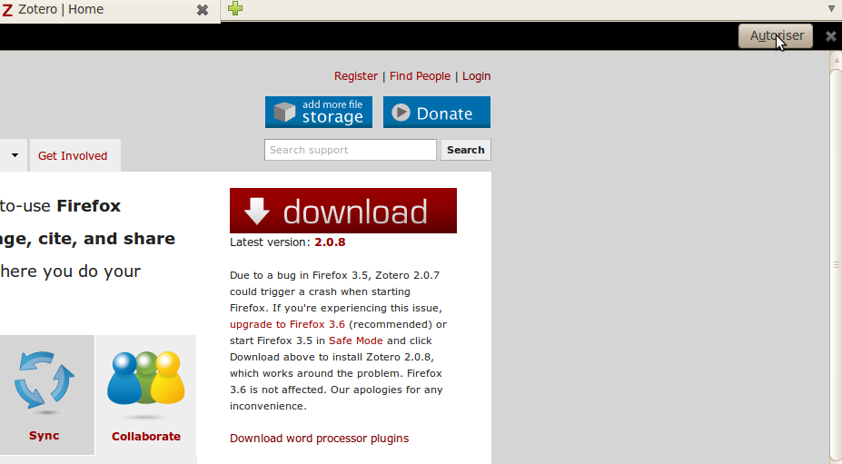Open the Safe Mode link
The height and width of the screenshot is (464, 842).
tap(355, 341)
